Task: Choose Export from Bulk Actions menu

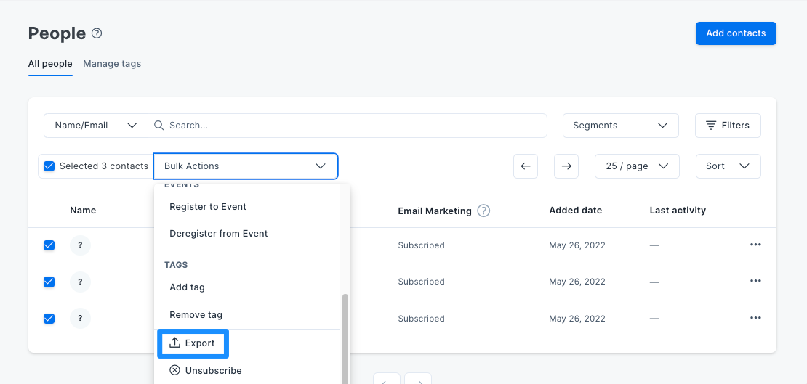Action: pyautogui.click(x=193, y=343)
